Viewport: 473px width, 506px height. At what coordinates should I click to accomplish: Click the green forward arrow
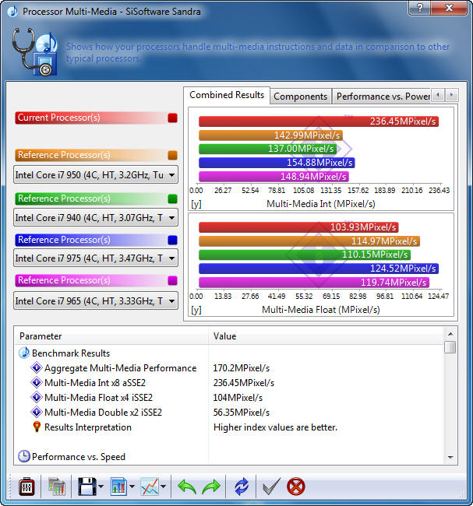(211, 487)
